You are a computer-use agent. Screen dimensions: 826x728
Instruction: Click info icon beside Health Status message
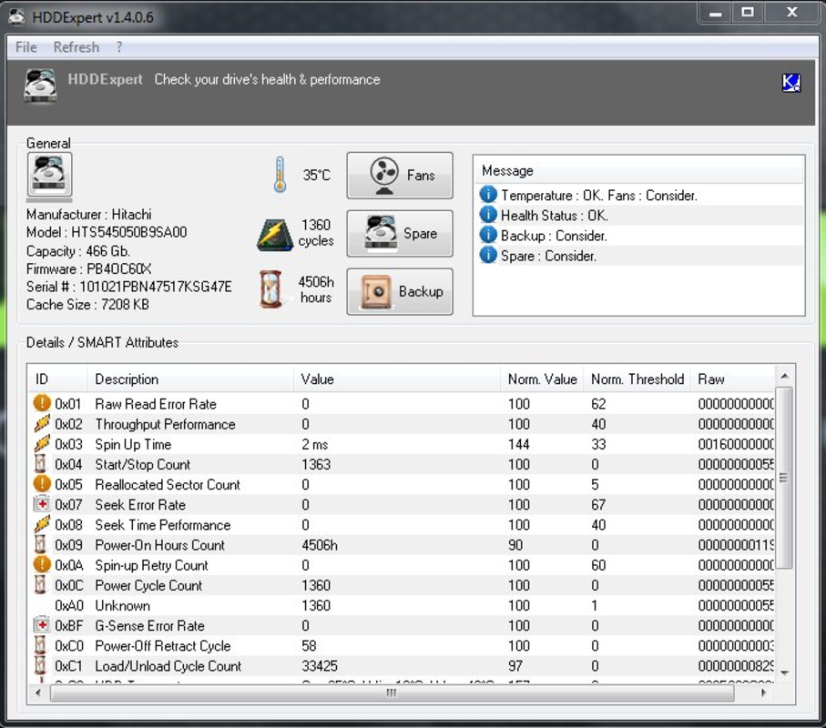click(x=488, y=215)
